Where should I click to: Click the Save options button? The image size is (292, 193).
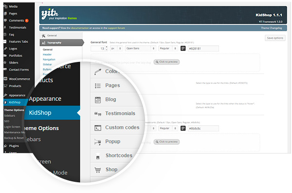coord(275,38)
